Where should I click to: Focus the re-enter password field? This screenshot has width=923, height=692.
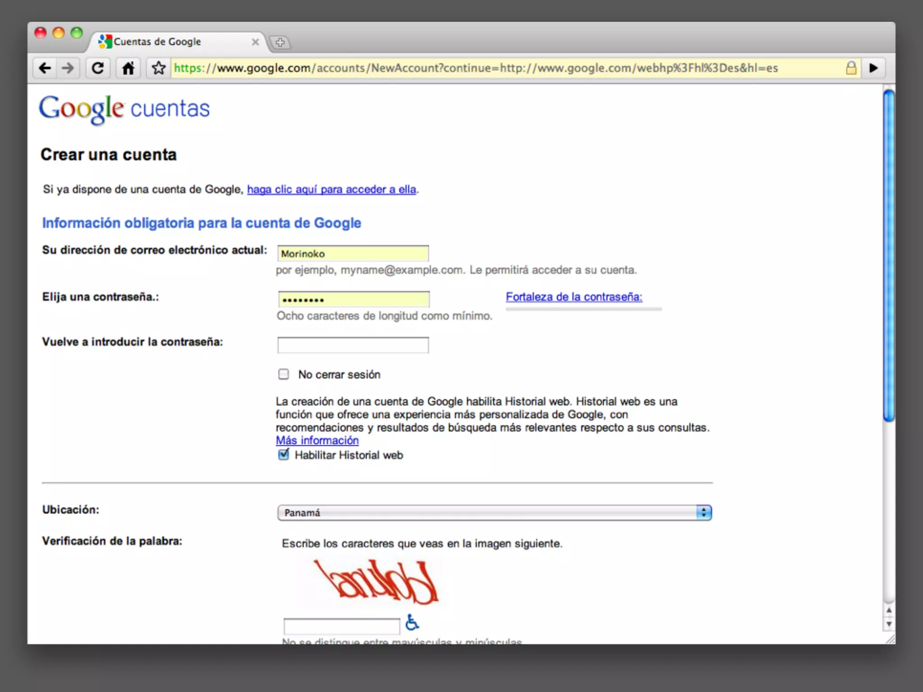[x=353, y=345]
